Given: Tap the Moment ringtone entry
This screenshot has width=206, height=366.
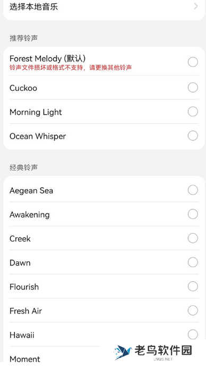Looking at the screenshot, I should pyautogui.click(x=25, y=359).
